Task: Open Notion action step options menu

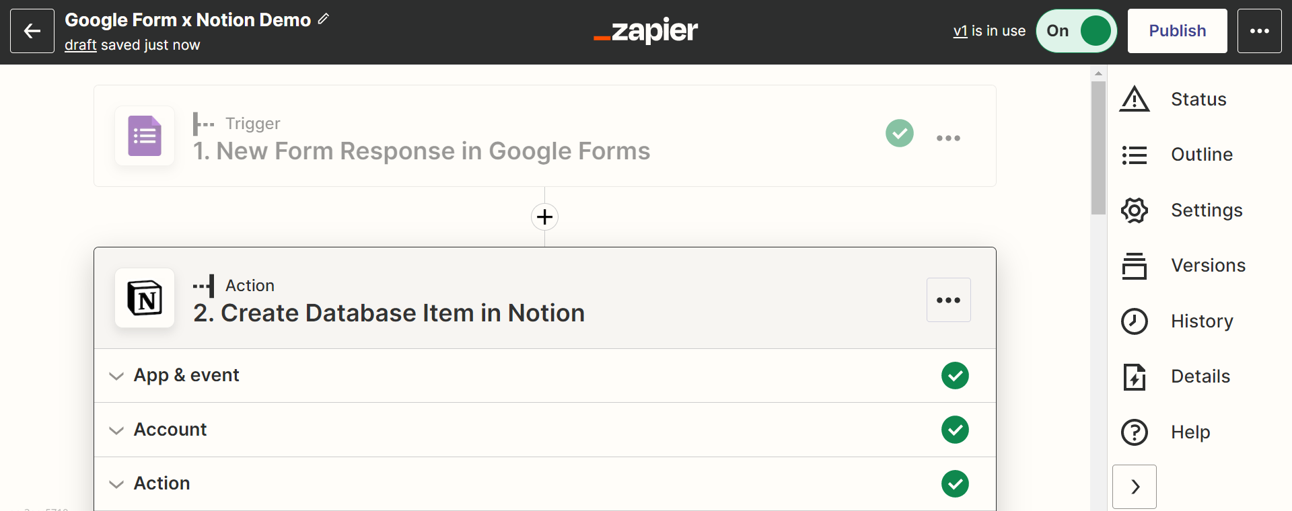Action: pos(949,300)
